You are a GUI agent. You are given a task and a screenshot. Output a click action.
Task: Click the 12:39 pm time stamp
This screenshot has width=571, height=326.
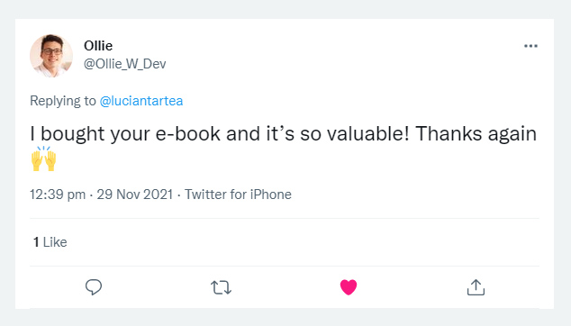tap(58, 195)
